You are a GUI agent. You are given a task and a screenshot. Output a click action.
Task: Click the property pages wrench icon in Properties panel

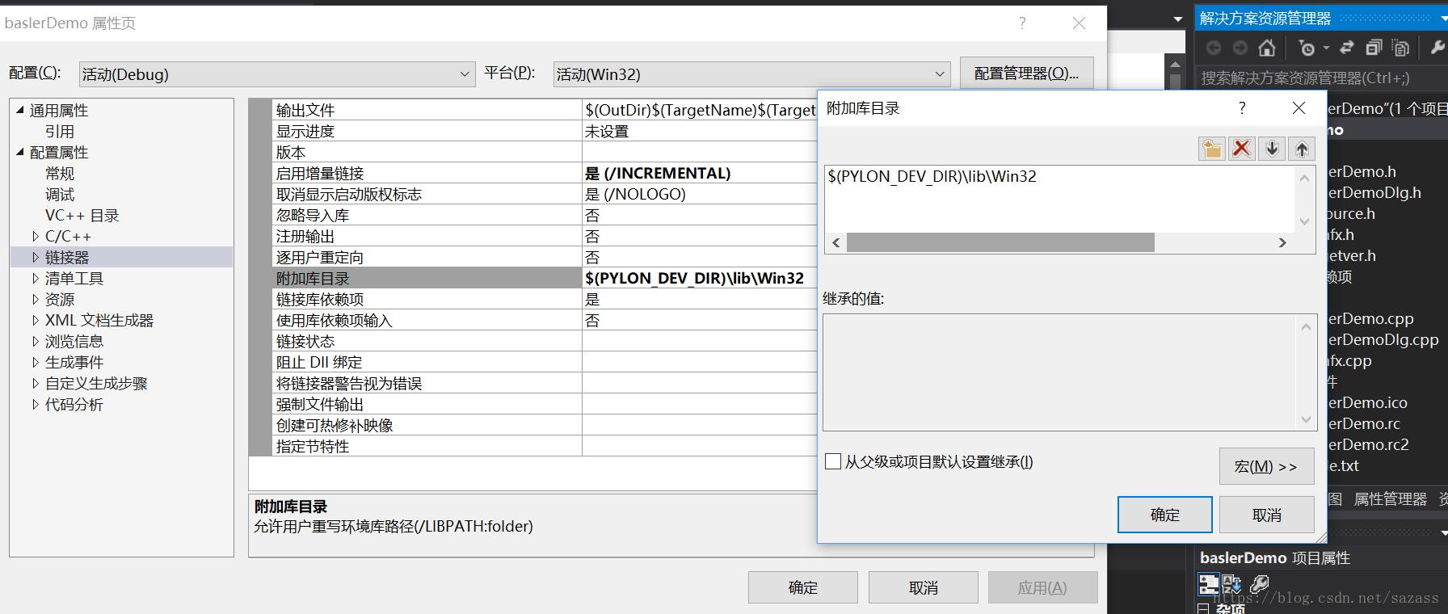coord(1260,583)
